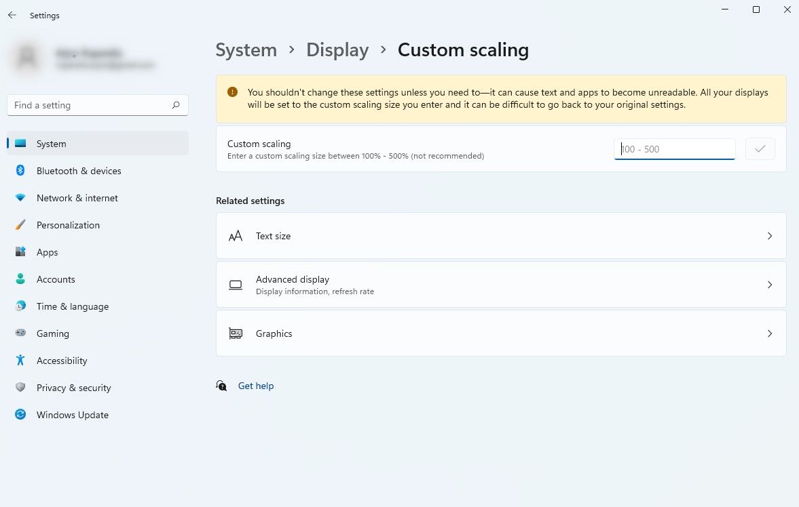Click the Find a setting search box

coord(98,105)
